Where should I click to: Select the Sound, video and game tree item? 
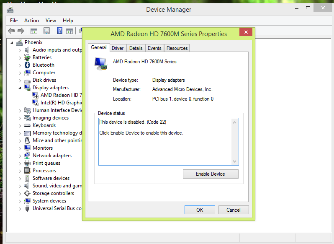point(57,186)
